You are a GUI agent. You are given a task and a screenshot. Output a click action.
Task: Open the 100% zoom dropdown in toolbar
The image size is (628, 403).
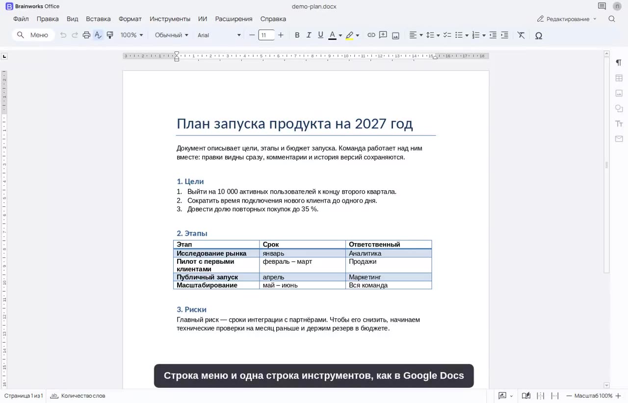point(132,35)
